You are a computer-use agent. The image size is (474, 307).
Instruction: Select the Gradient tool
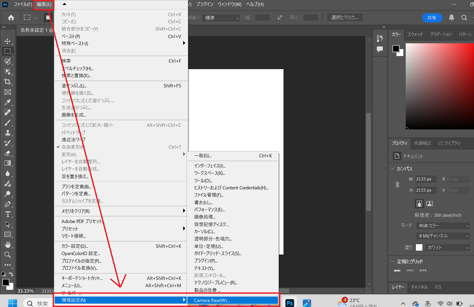click(8, 163)
